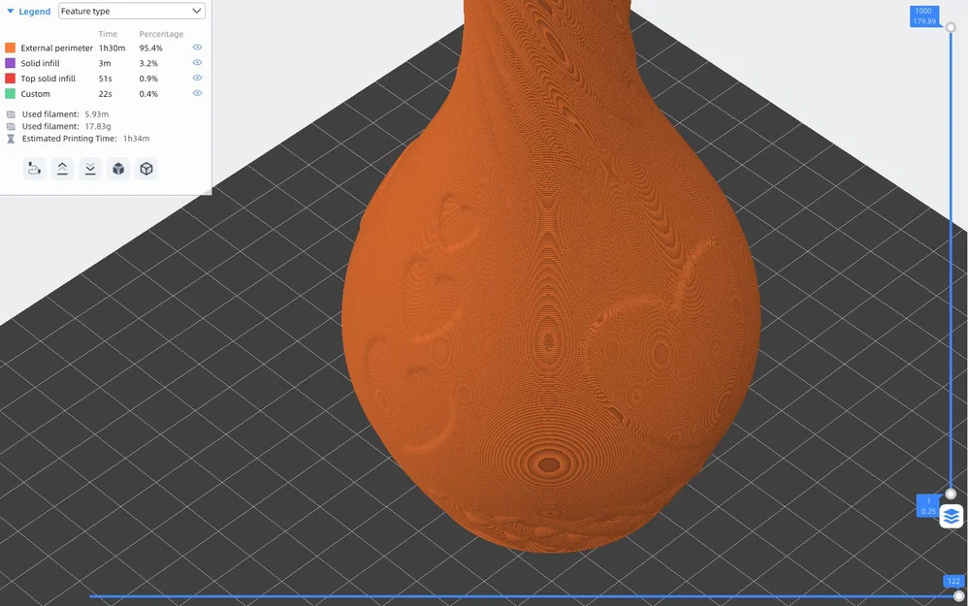Toggle Top solid infill eye icon

point(197,78)
